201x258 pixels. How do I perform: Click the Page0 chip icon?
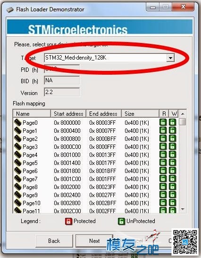point(17,122)
